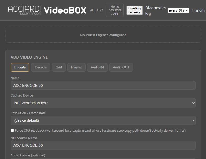Image resolution: width=206 pixels, height=159 pixels.
Task: Open the Playlist tab
Action: (76, 67)
